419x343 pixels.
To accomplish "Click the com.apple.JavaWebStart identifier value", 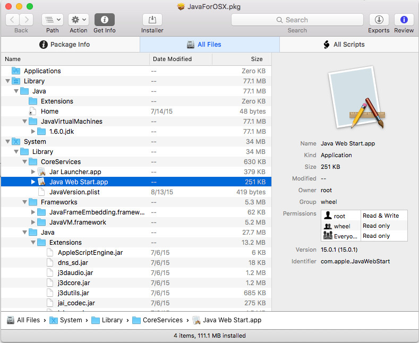I will pos(355,261).
